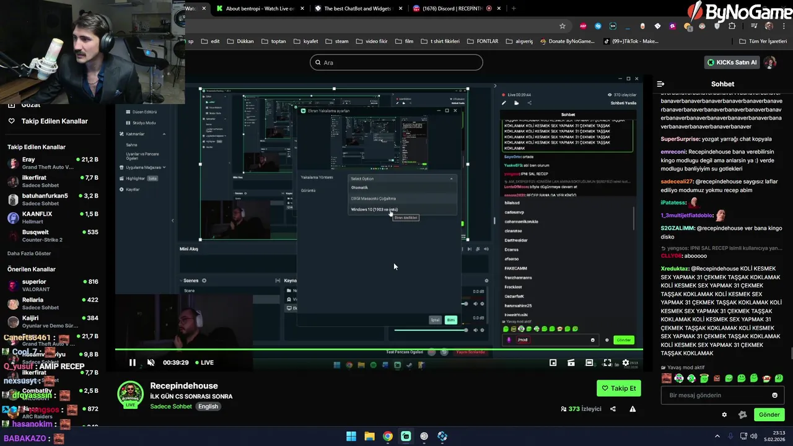Image resolution: width=793 pixels, height=446 pixels.
Task: Open a new browser tab
Action: pos(514,8)
